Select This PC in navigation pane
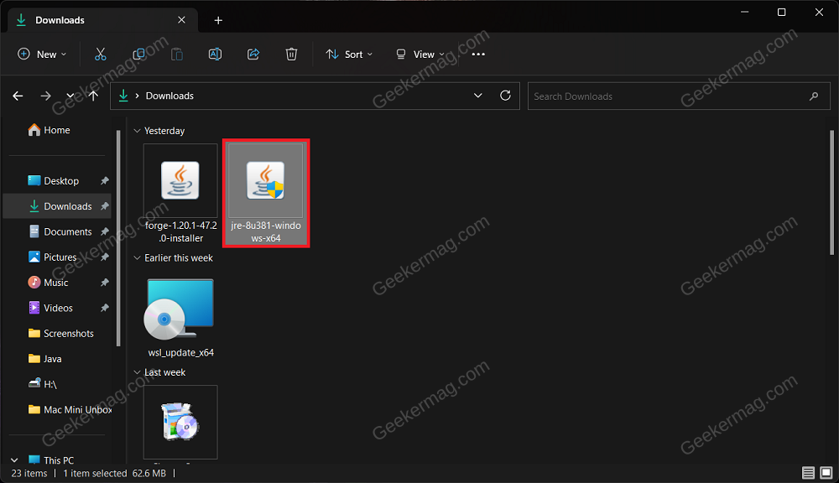The image size is (839, 483). pyautogui.click(x=51, y=460)
